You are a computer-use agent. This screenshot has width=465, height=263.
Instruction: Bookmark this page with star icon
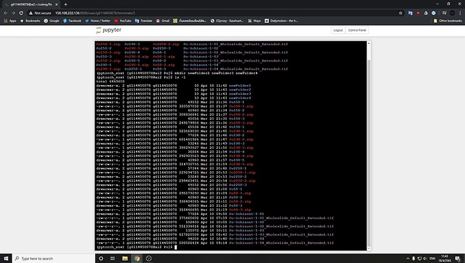(401, 13)
